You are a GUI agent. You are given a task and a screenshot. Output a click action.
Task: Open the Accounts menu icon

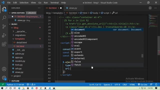(x=4, y=69)
